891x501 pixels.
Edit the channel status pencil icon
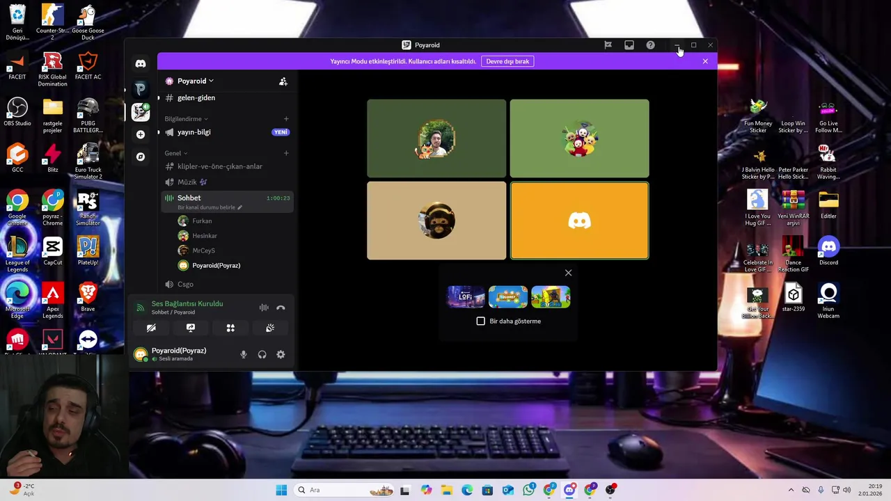(x=239, y=207)
